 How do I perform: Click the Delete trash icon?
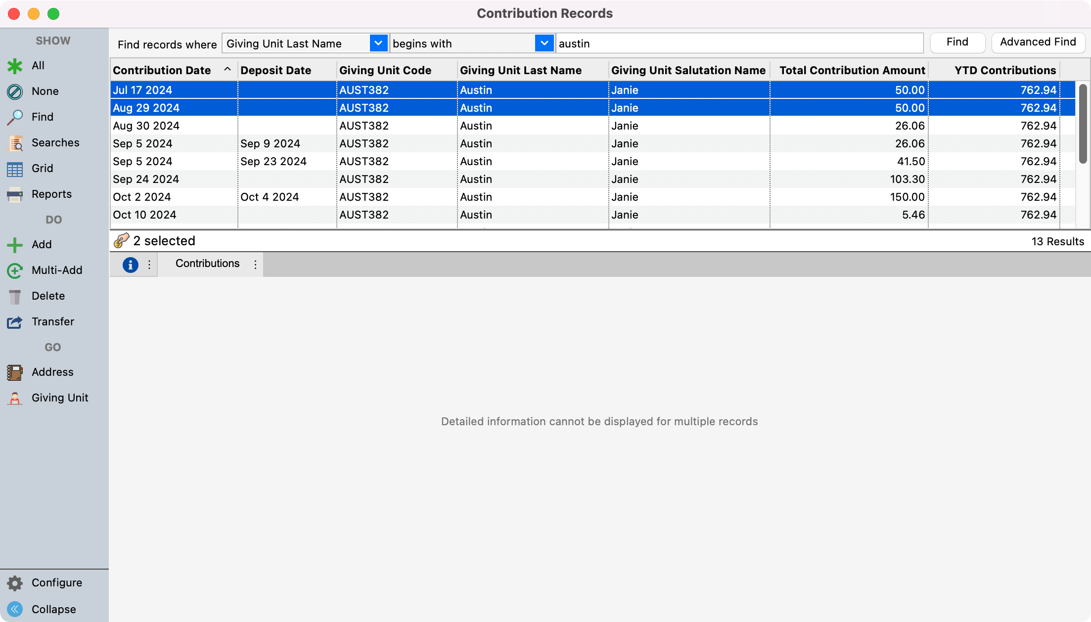[15, 296]
